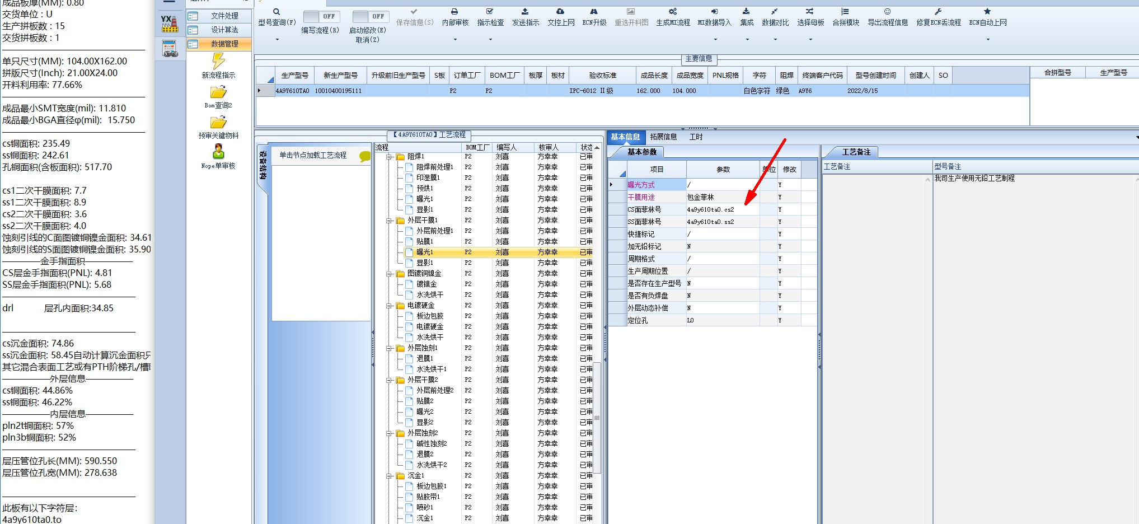Click the 生产型号 column header
Viewport: 1139px width, 524px height.
294,76
